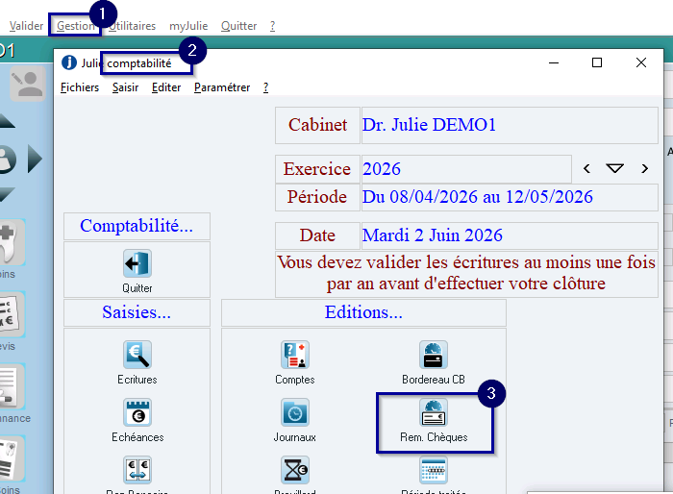Open the hourglass Brouillard icon
The height and width of the screenshot is (494, 673).
pyautogui.click(x=295, y=470)
